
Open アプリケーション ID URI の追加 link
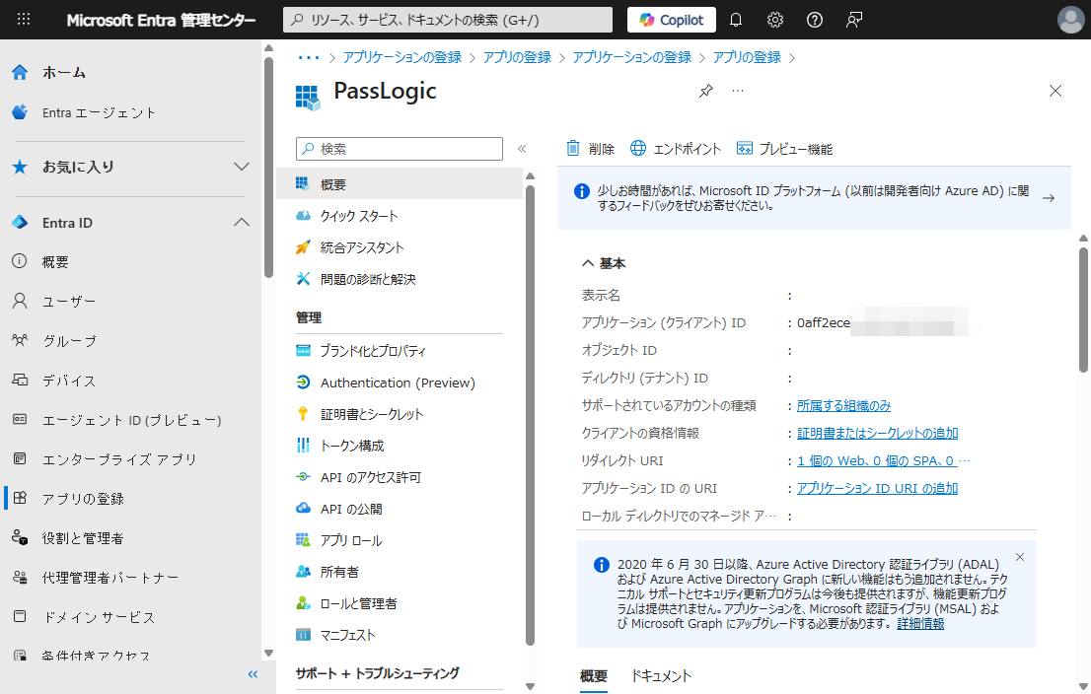pyautogui.click(x=877, y=489)
